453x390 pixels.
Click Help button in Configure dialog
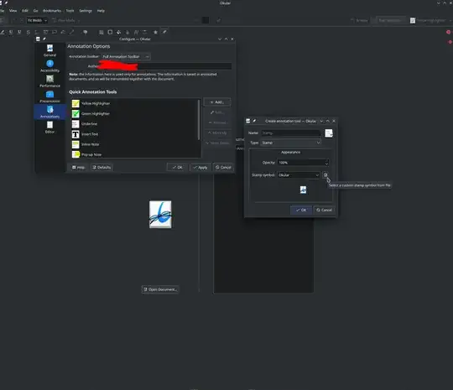(78, 167)
